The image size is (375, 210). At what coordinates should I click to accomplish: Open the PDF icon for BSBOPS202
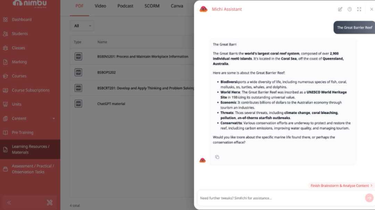[x=78, y=72]
